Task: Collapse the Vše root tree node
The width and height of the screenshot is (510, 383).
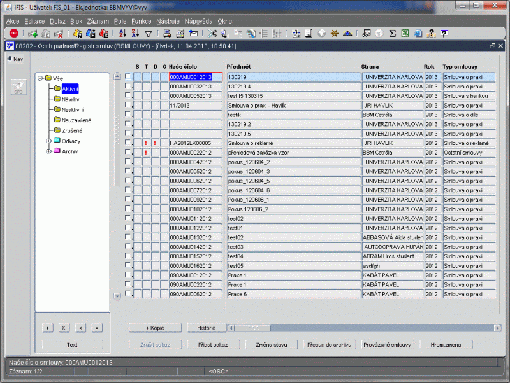Action: point(40,78)
